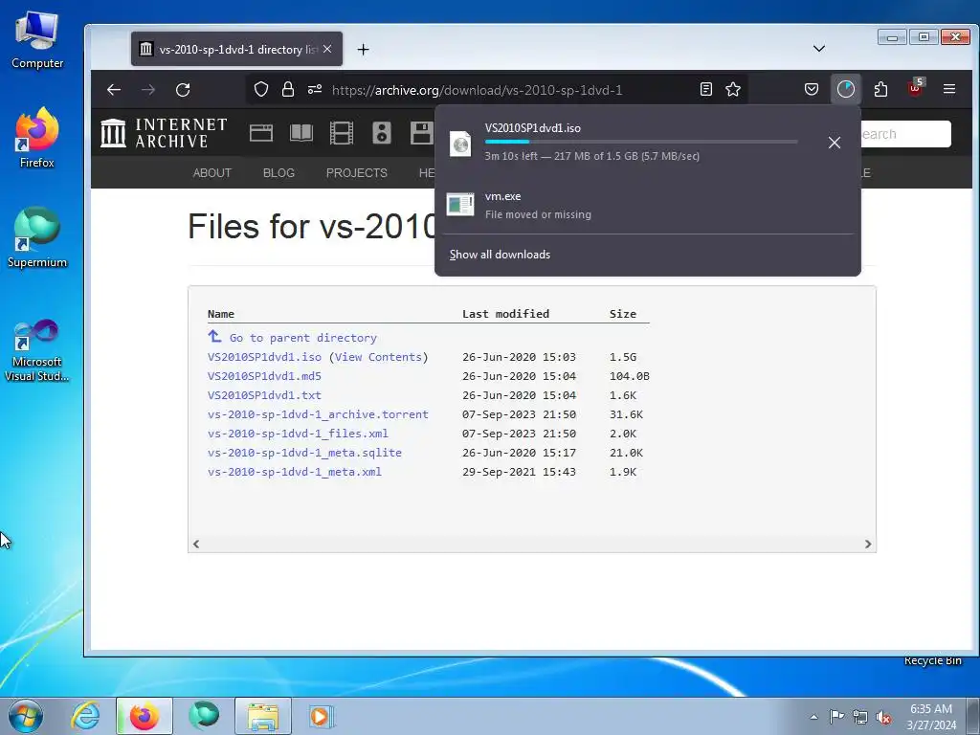Select the vs-2010-sp-1dvd-1 directory listing tab

coord(237,49)
